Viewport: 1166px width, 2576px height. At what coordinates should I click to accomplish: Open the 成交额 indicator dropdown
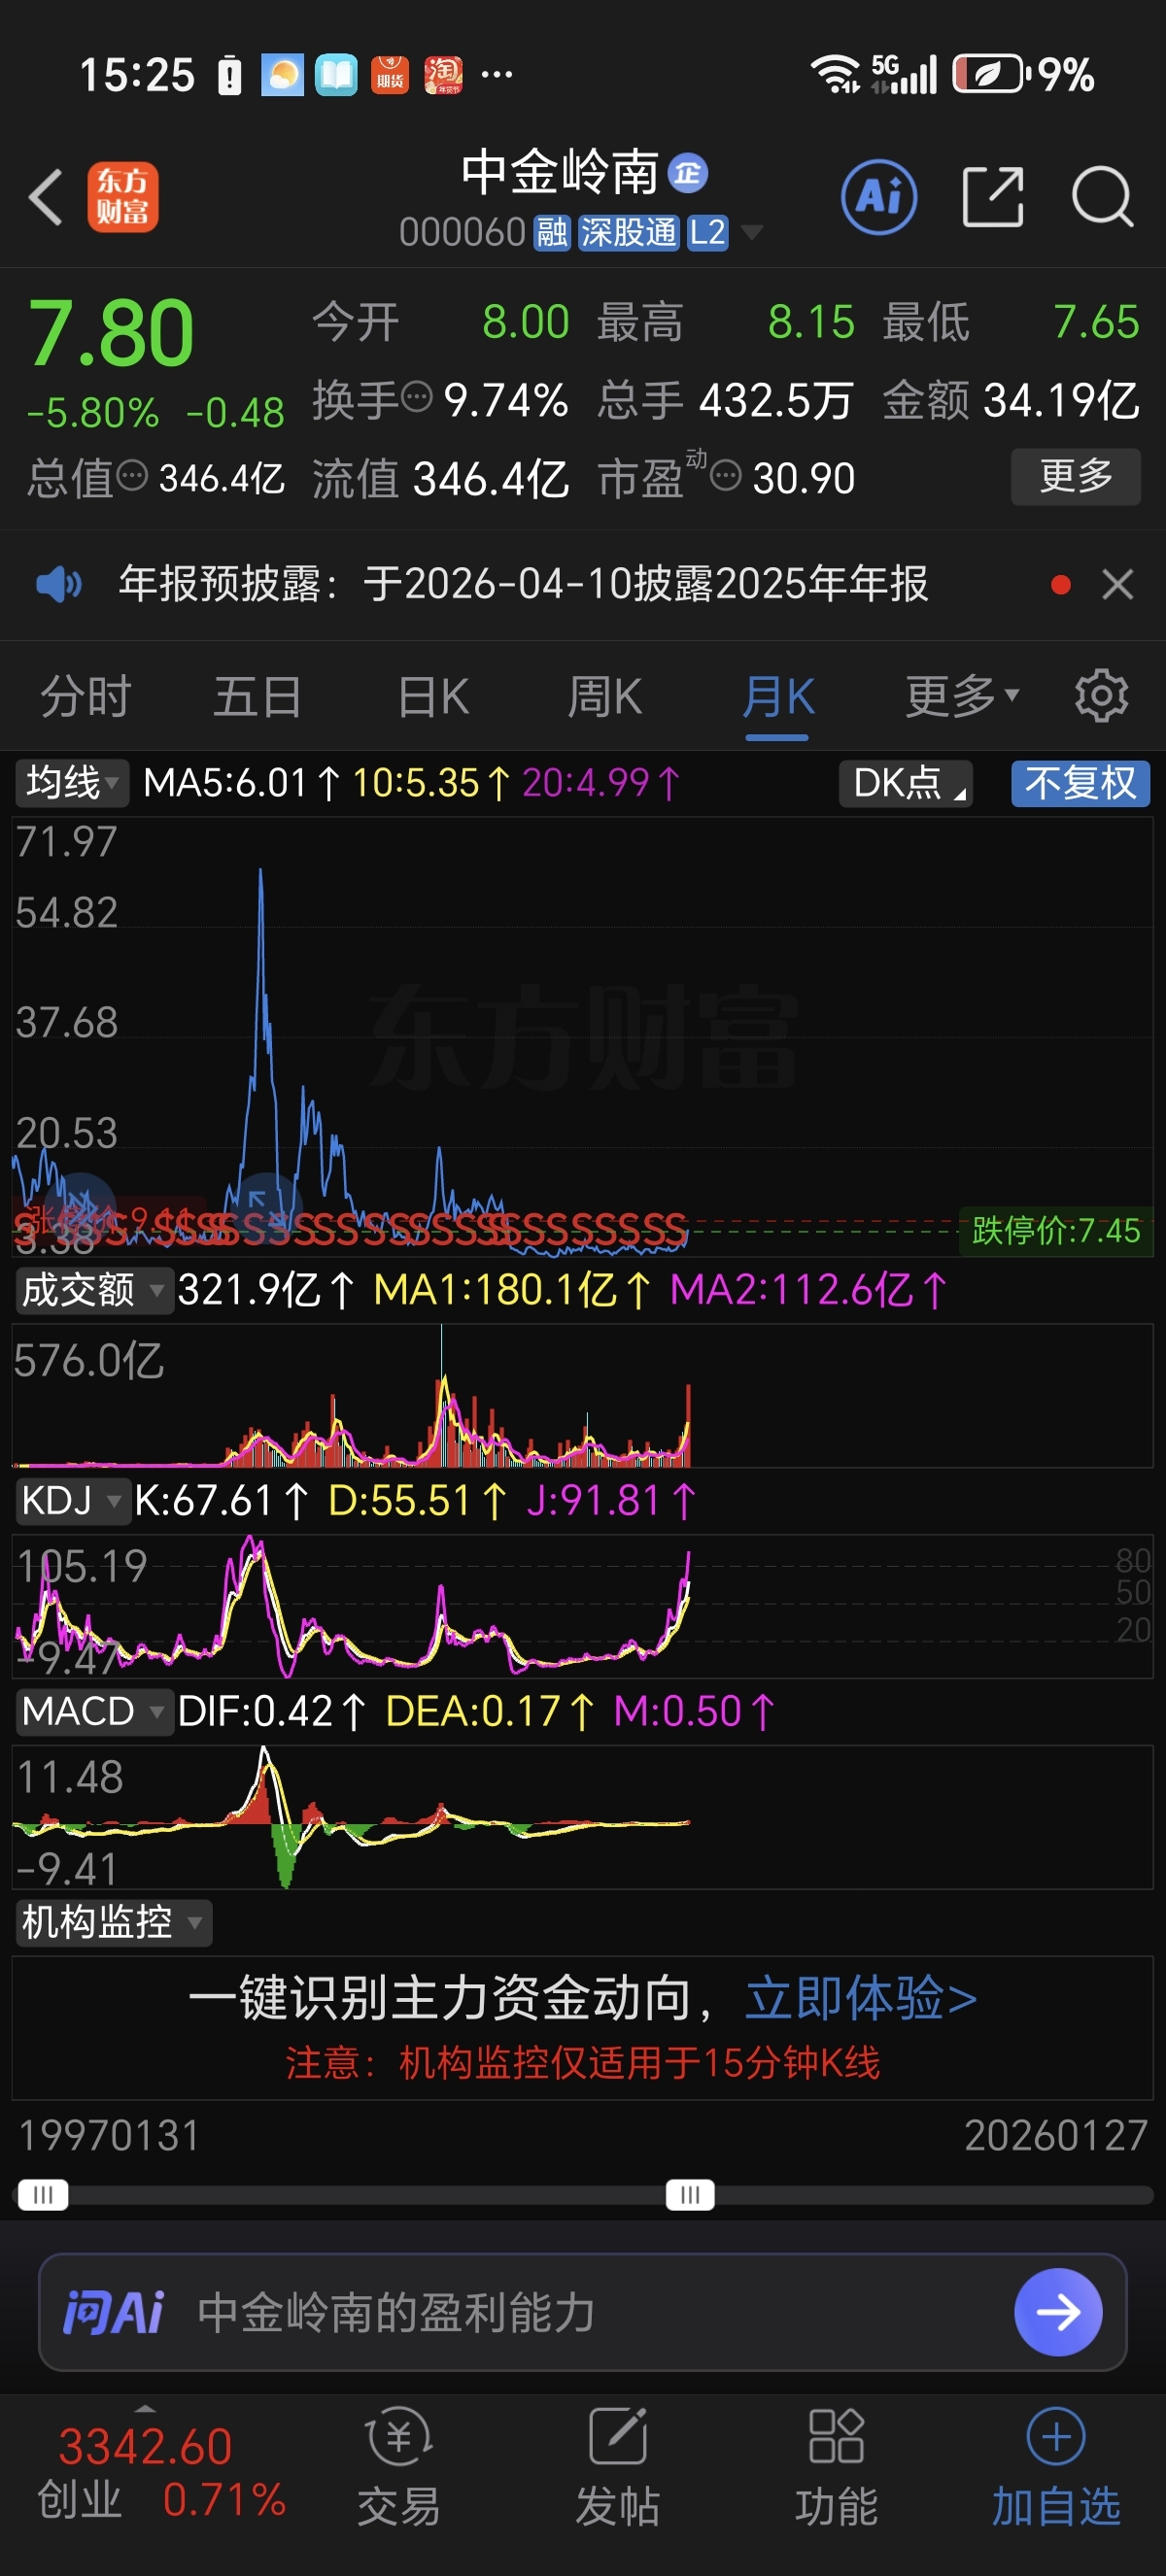point(93,1290)
